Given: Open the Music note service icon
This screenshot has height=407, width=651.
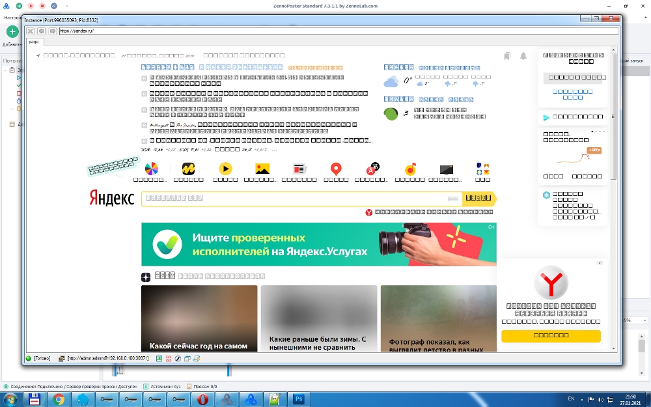Looking at the screenshot, I should click(x=410, y=169).
